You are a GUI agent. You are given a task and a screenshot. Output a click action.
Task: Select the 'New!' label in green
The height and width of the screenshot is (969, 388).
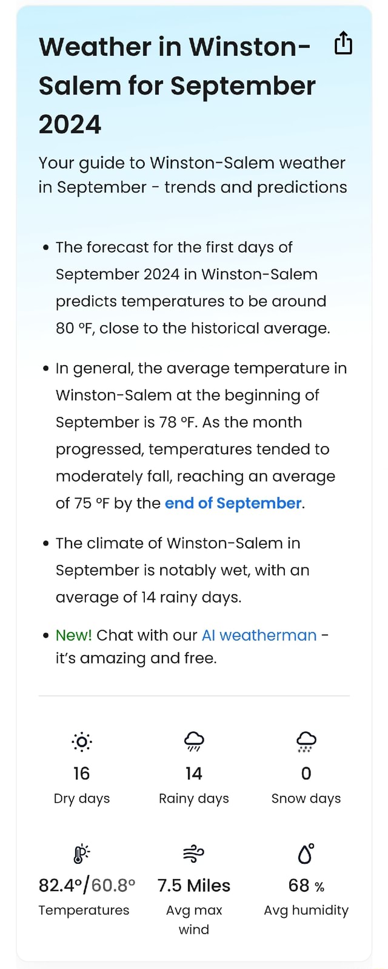click(73, 635)
